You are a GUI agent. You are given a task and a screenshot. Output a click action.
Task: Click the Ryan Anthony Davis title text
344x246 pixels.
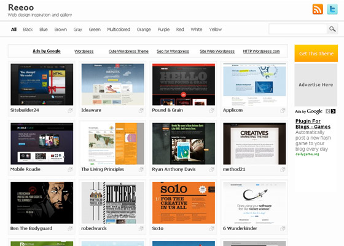tap(174, 169)
